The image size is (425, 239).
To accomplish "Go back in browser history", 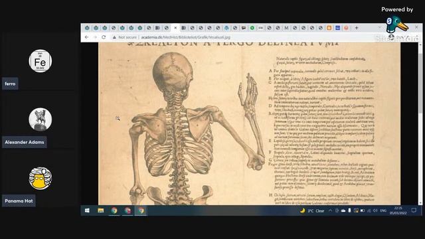I will pos(86,37).
